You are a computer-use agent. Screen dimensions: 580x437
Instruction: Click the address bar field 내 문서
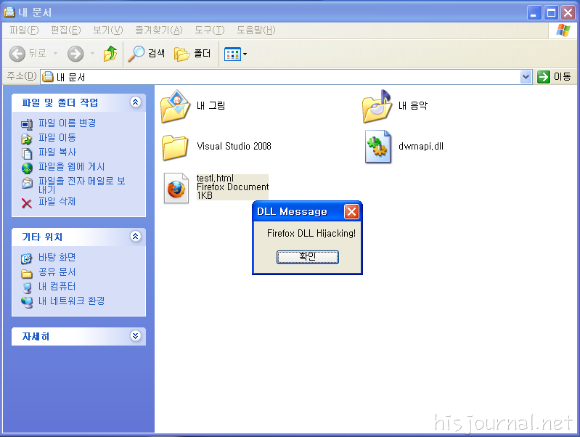pyautogui.click(x=280, y=77)
